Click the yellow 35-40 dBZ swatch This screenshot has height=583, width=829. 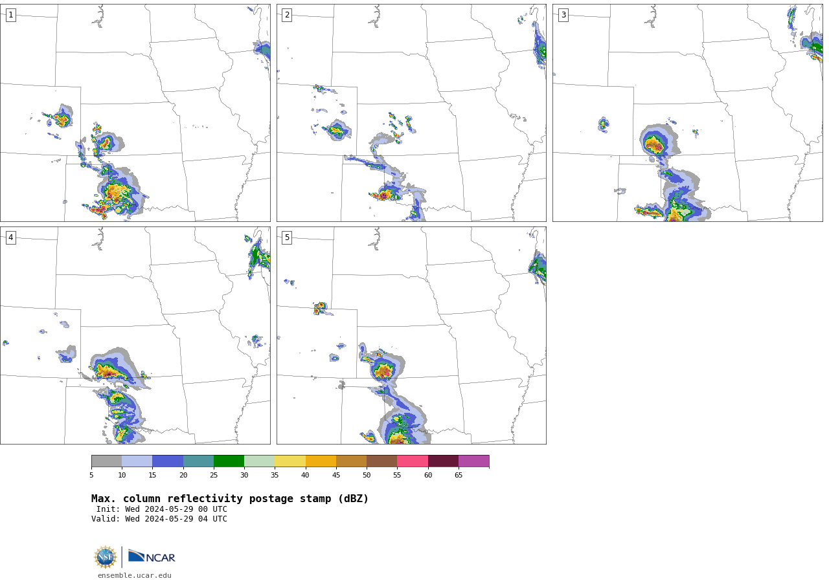(x=290, y=461)
